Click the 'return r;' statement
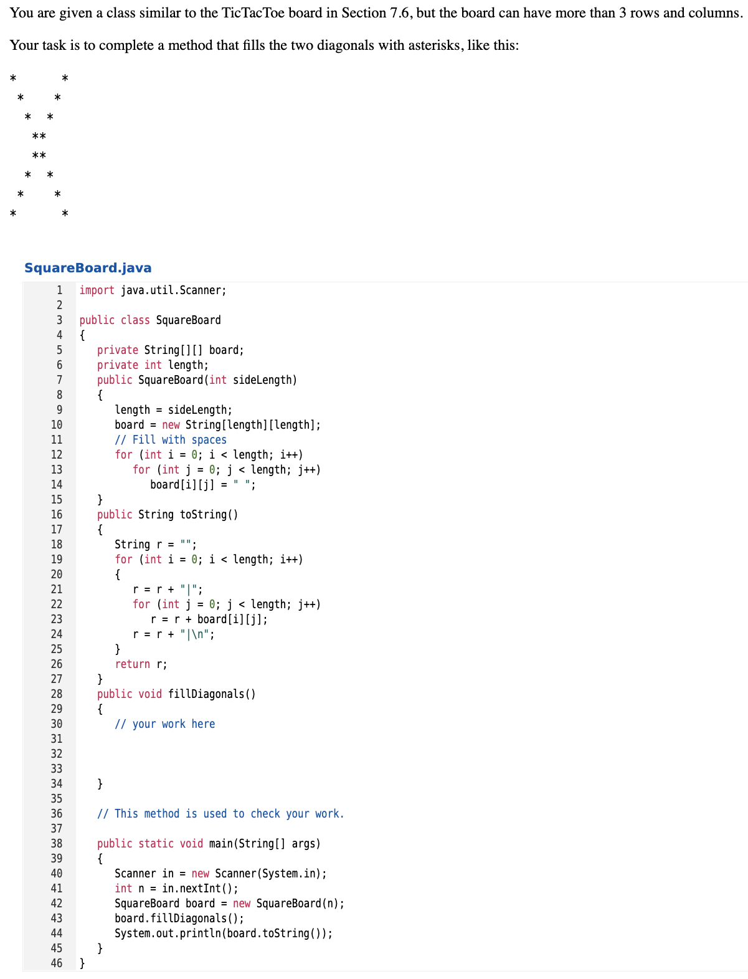 (x=141, y=664)
